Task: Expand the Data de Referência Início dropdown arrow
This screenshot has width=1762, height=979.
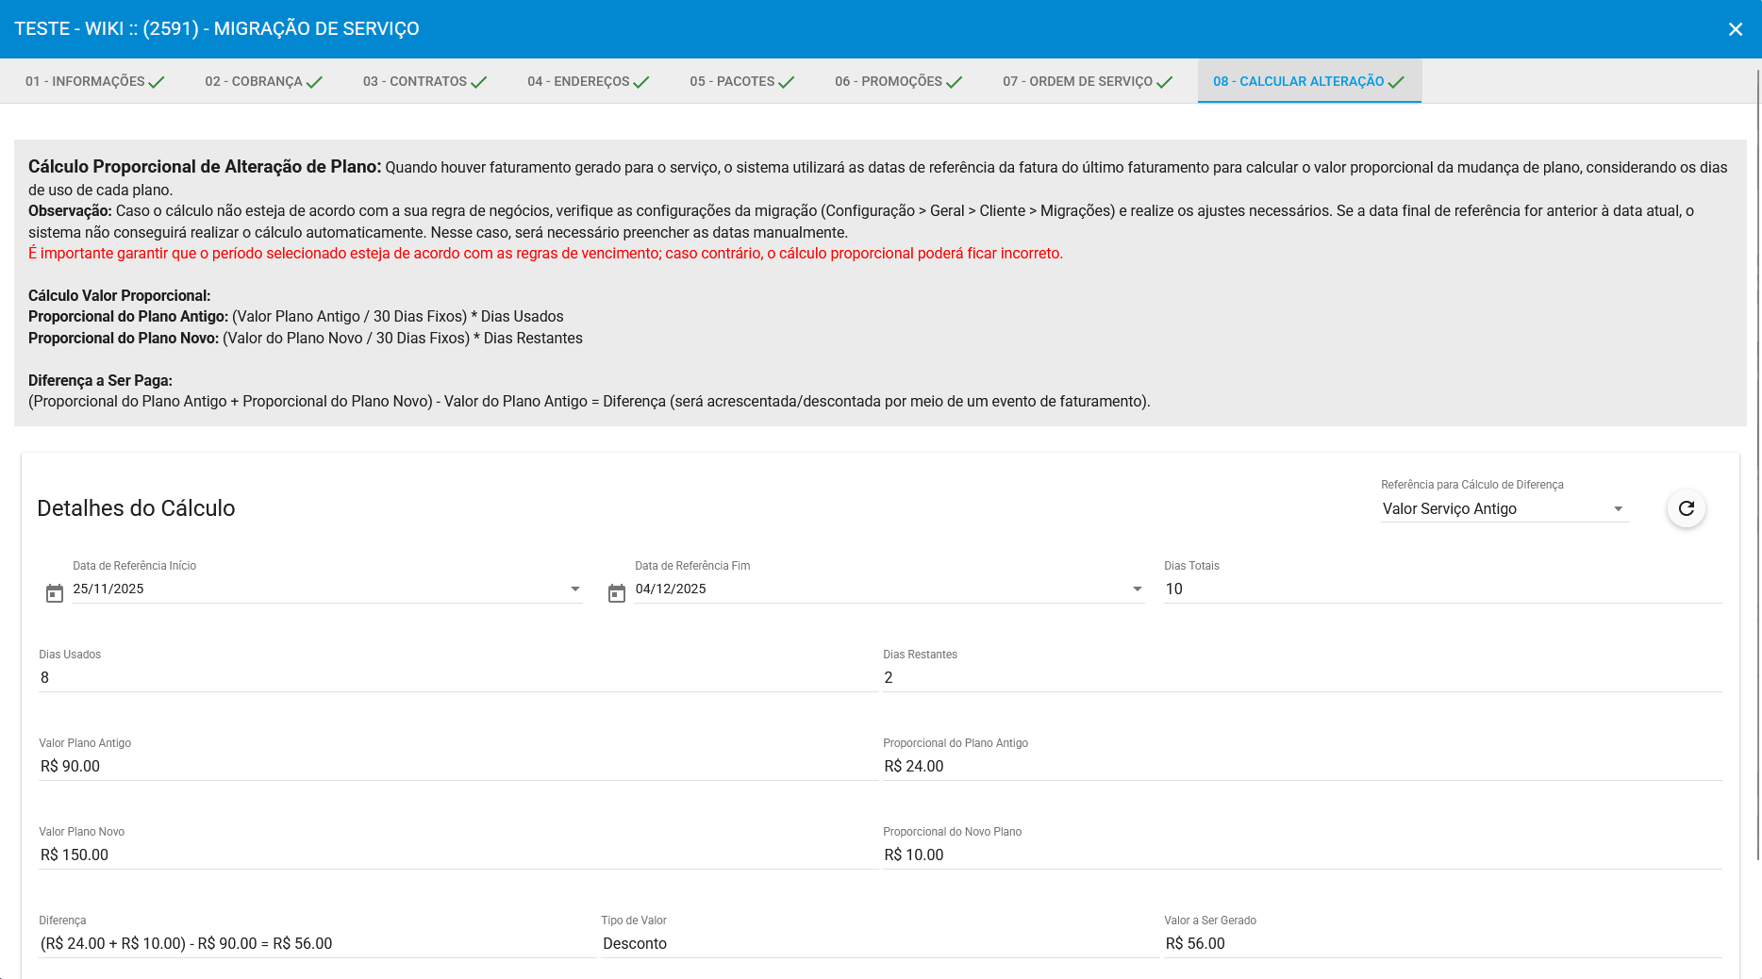Action: point(574,589)
